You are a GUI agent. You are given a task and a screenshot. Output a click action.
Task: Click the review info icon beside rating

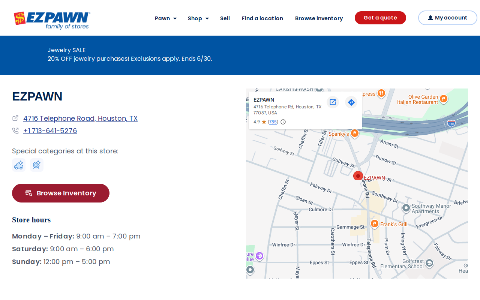tap(283, 122)
